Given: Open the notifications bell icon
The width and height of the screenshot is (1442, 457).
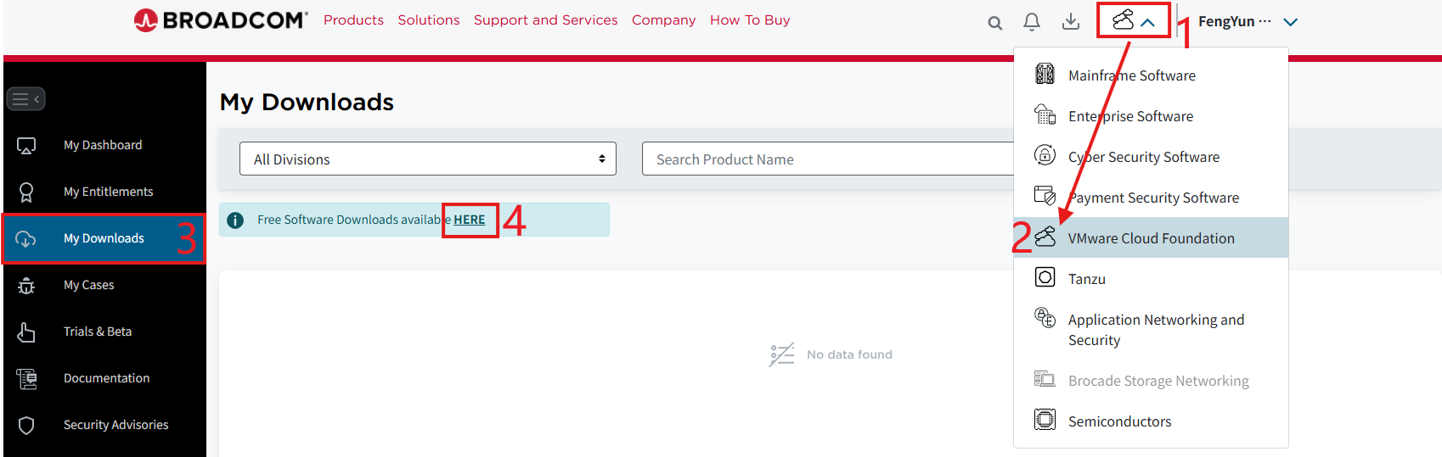Looking at the screenshot, I should tap(1032, 22).
